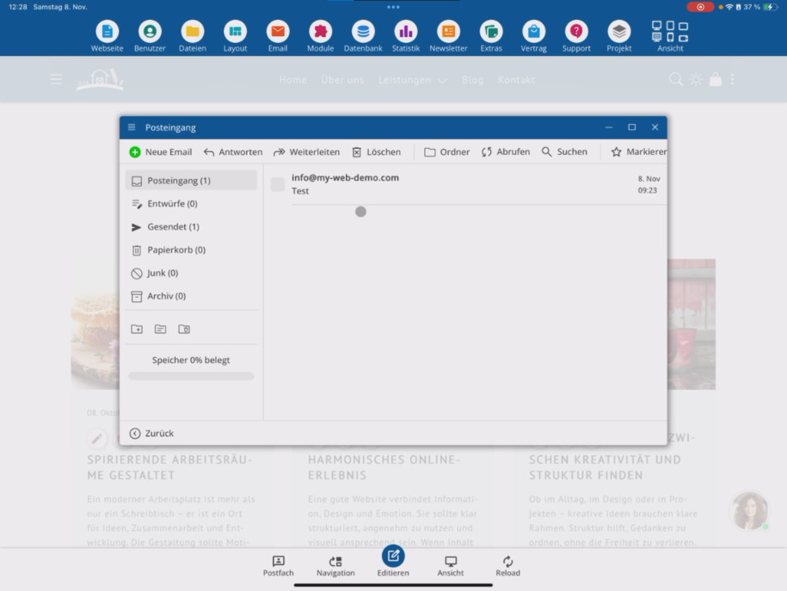The image size is (787, 591).
Task: Expand the Leistungen dropdown chevron
Action: click(442, 80)
